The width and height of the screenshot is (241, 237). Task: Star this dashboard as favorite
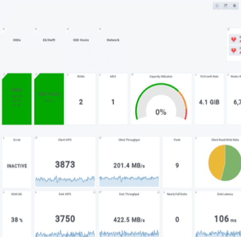(217, 6)
